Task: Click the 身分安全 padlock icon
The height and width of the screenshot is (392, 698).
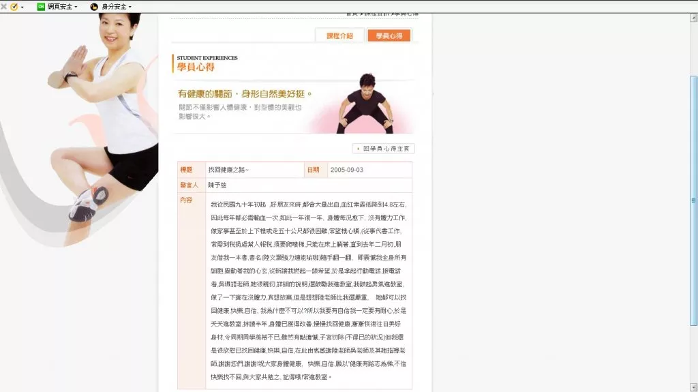Action: [x=94, y=7]
